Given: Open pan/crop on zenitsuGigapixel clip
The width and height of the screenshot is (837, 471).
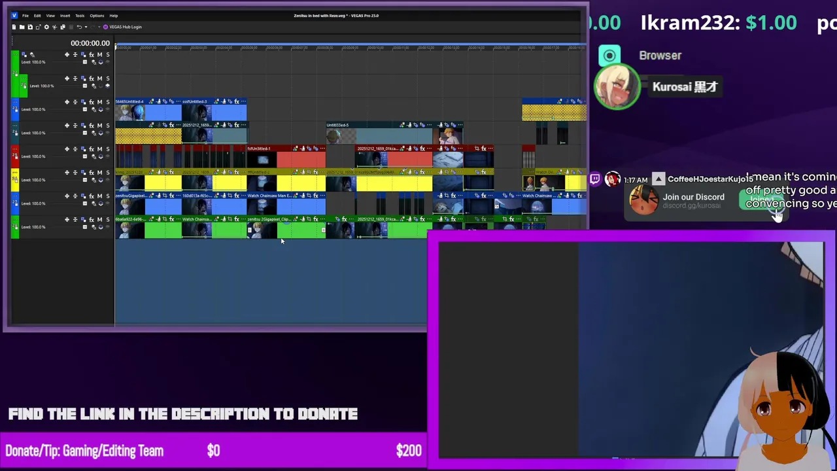Looking at the screenshot, I should [165, 196].
